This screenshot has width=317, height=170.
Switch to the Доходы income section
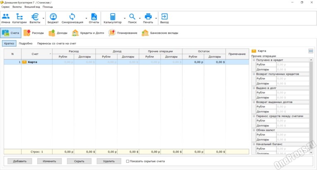(x=58, y=33)
